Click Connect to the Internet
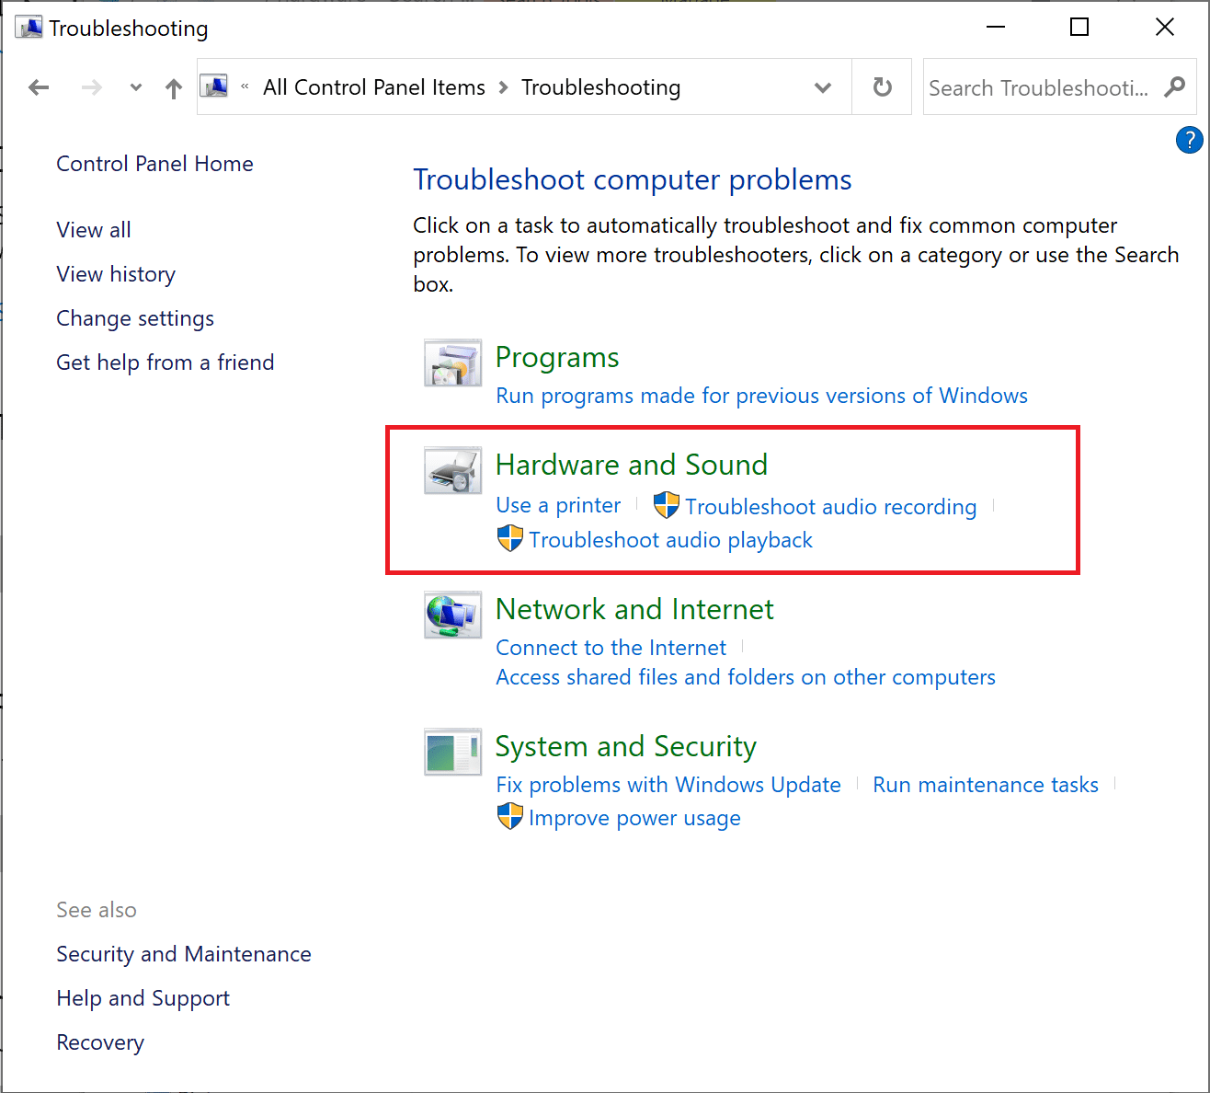1210x1093 pixels. (611, 648)
